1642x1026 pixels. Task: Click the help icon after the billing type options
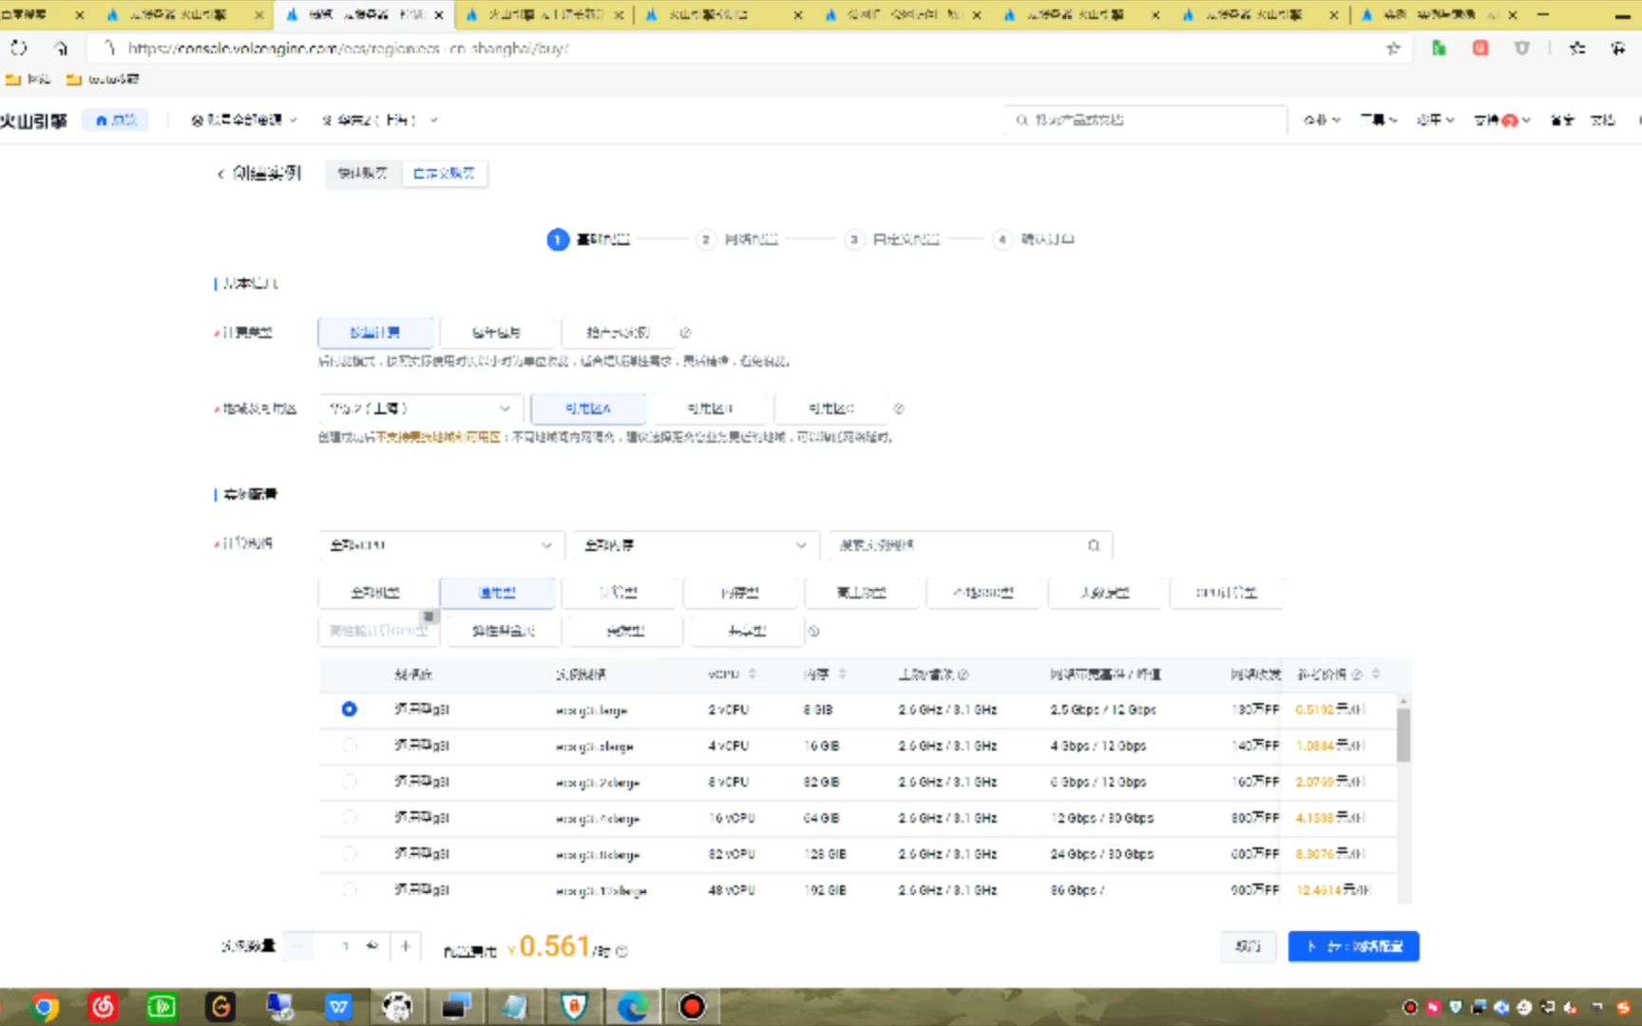[685, 332]
